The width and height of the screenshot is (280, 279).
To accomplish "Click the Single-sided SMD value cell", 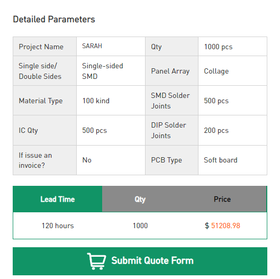I will pos(111,71).
